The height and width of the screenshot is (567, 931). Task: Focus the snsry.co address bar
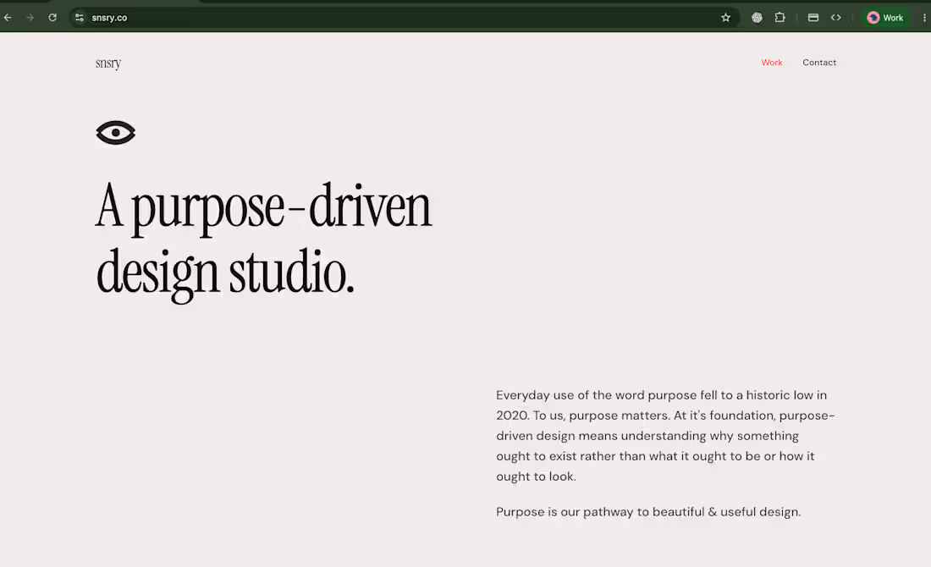(404, 18)
